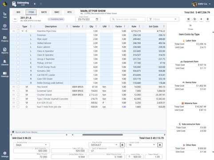214x160 pixels.
Task: Click the shuffle arrows toolbar icon
Action: tap(188, 19)
